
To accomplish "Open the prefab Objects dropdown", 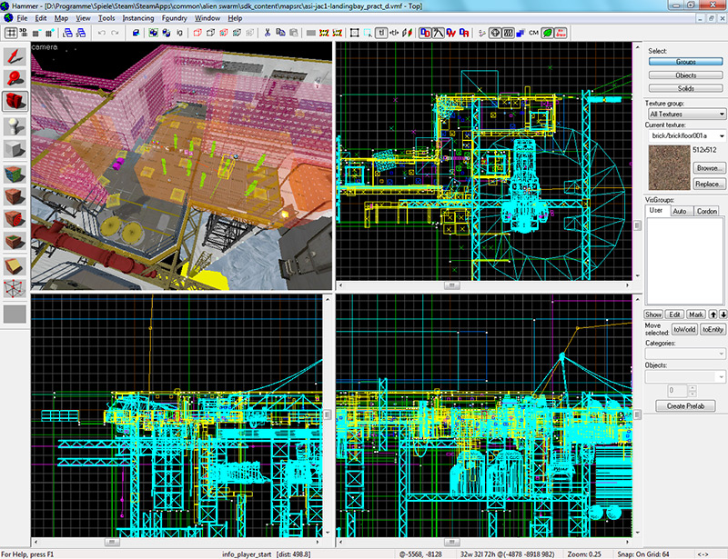I will pyautogui.click(x=685, y=376).
